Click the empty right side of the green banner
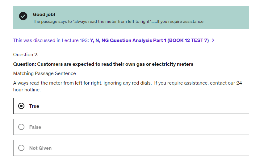272x163 pixels. pos(228,14)
